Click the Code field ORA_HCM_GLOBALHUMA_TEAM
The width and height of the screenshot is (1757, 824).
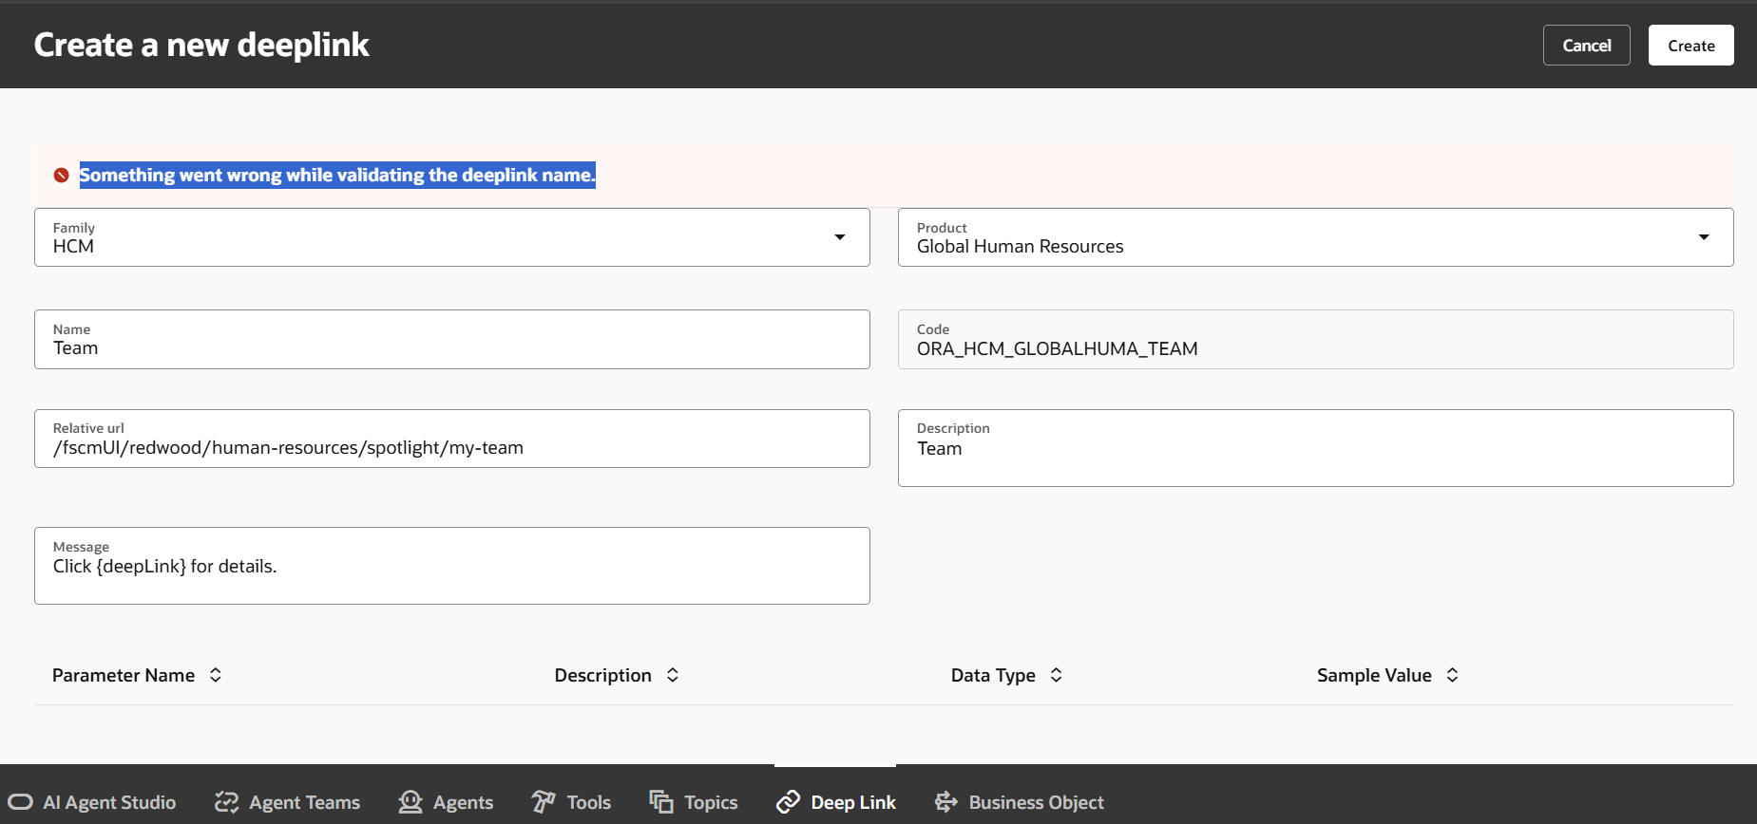[x=1316, y=339]
